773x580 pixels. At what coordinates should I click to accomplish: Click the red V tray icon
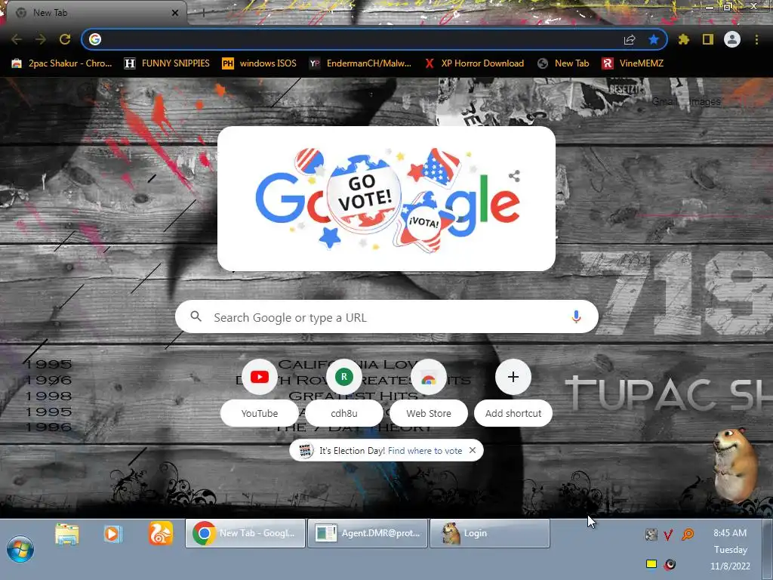click(669, 535)
